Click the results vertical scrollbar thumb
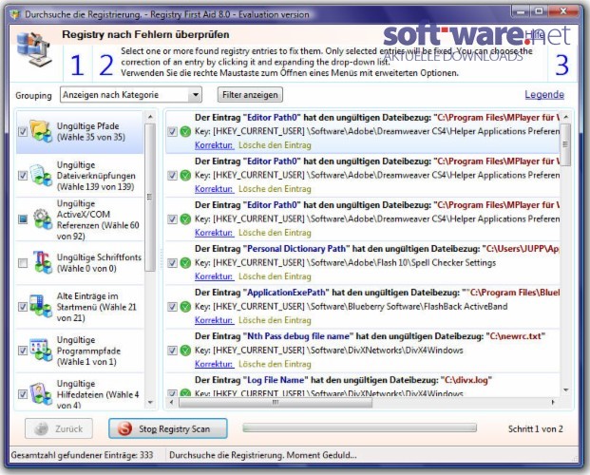 [x=565, y=144]
